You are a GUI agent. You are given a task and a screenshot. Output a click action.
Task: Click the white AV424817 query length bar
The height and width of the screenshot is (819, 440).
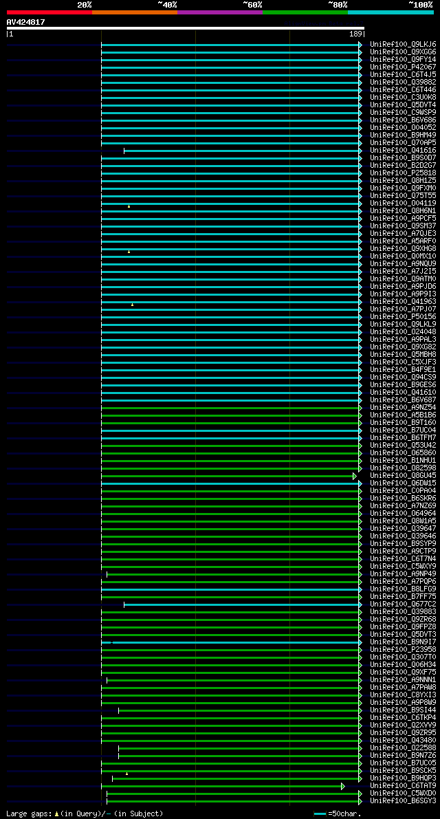(x=186, y=28)
